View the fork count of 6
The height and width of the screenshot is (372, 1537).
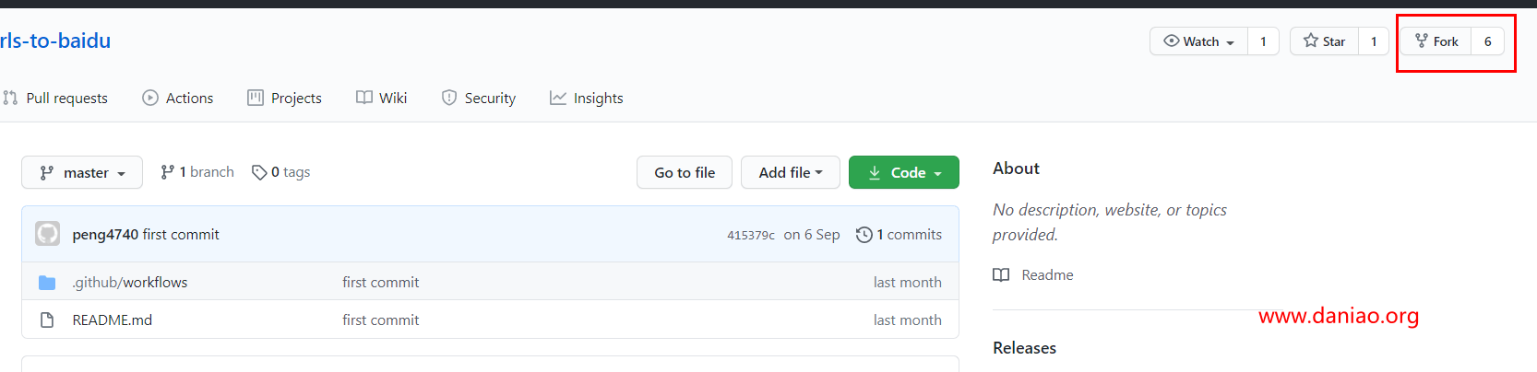1487,41
